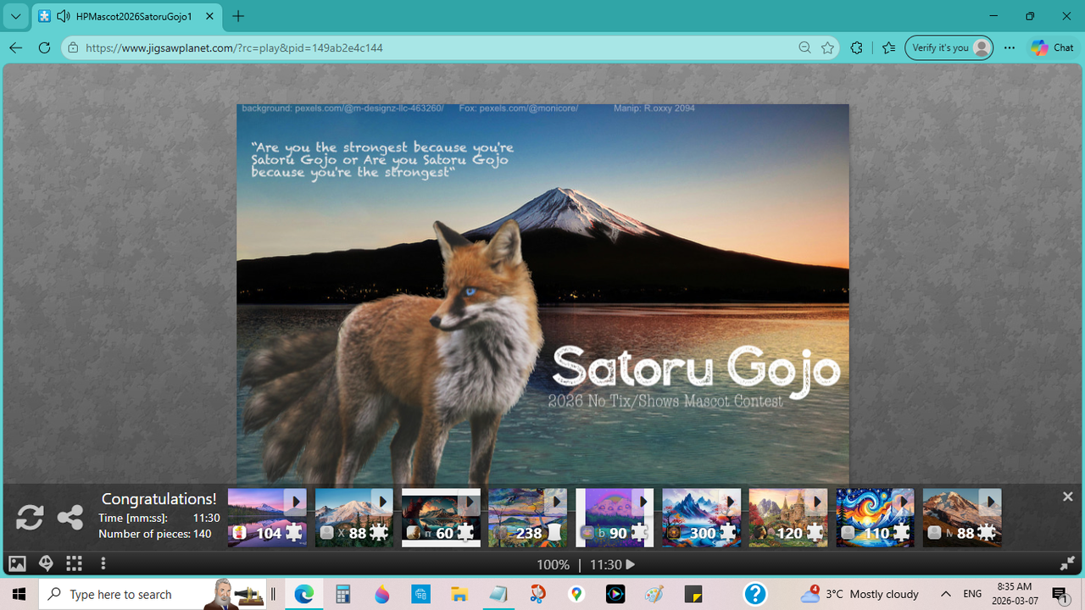Switch input language ENG indicator
The height and width of the screenshot is (610, 1085).
click(972, 594)
